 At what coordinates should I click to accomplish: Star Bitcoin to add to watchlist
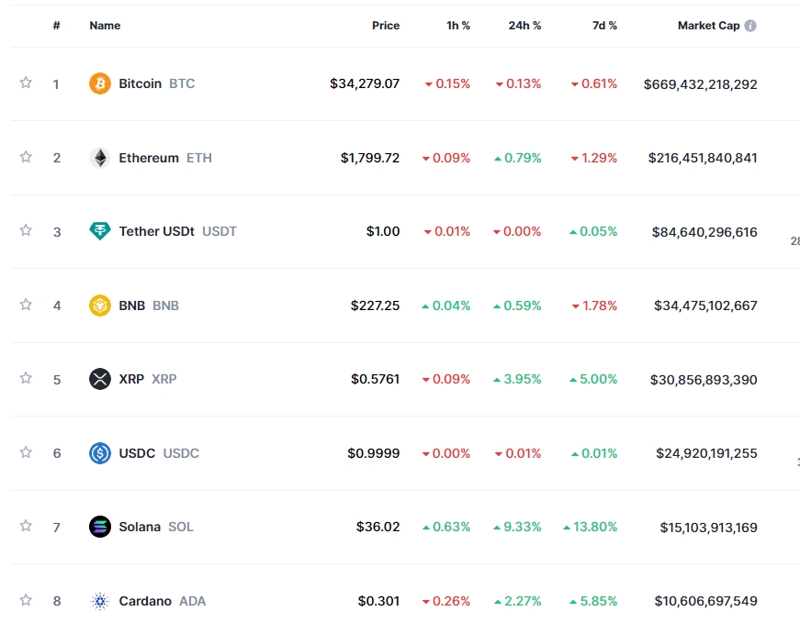point(26,83)
